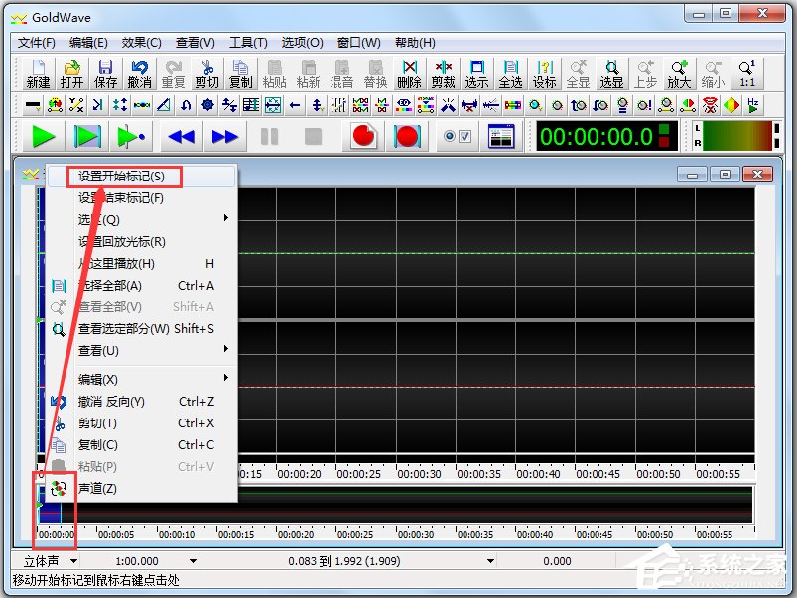Click the 00:00:00.0 time display
797x598 pixels.
606,136
